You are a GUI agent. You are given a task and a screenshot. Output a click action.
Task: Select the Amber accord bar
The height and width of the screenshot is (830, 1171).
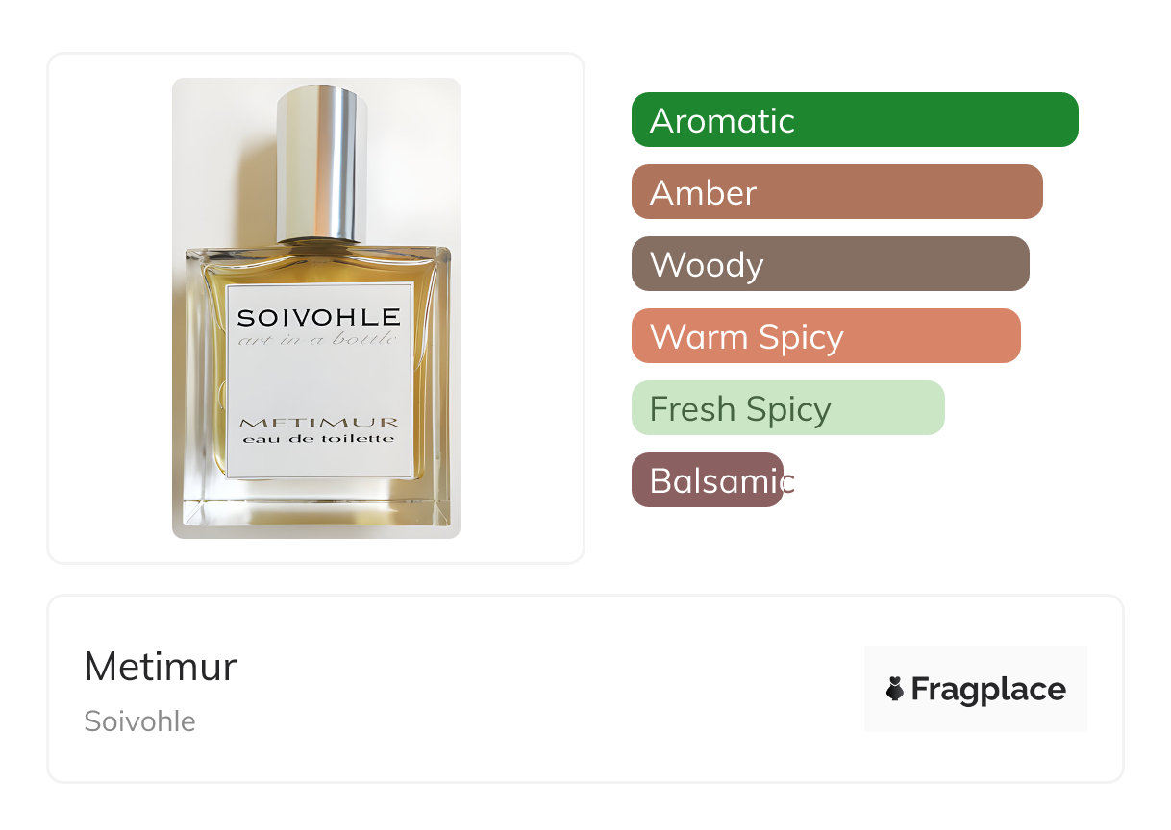pyautogui.click(x=837, y=192)
